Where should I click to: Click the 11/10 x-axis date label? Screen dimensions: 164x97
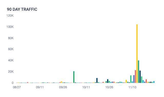tap(132, 87)
